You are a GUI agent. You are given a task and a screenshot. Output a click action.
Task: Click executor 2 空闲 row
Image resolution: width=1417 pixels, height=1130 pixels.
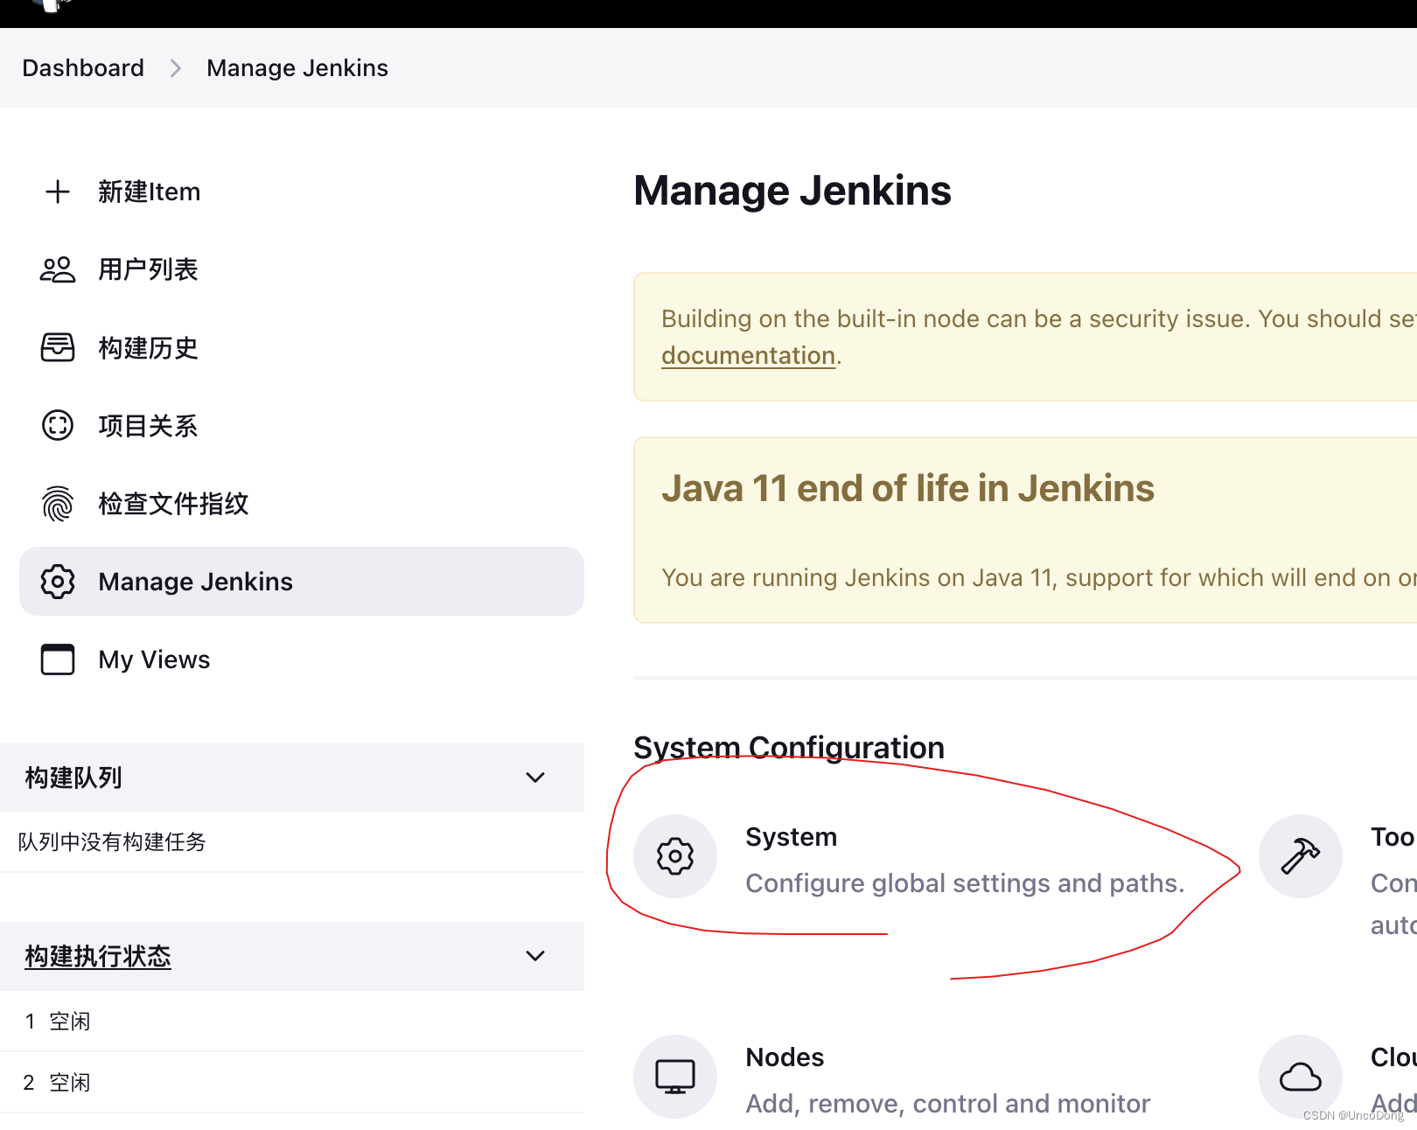coord(292,1083)
